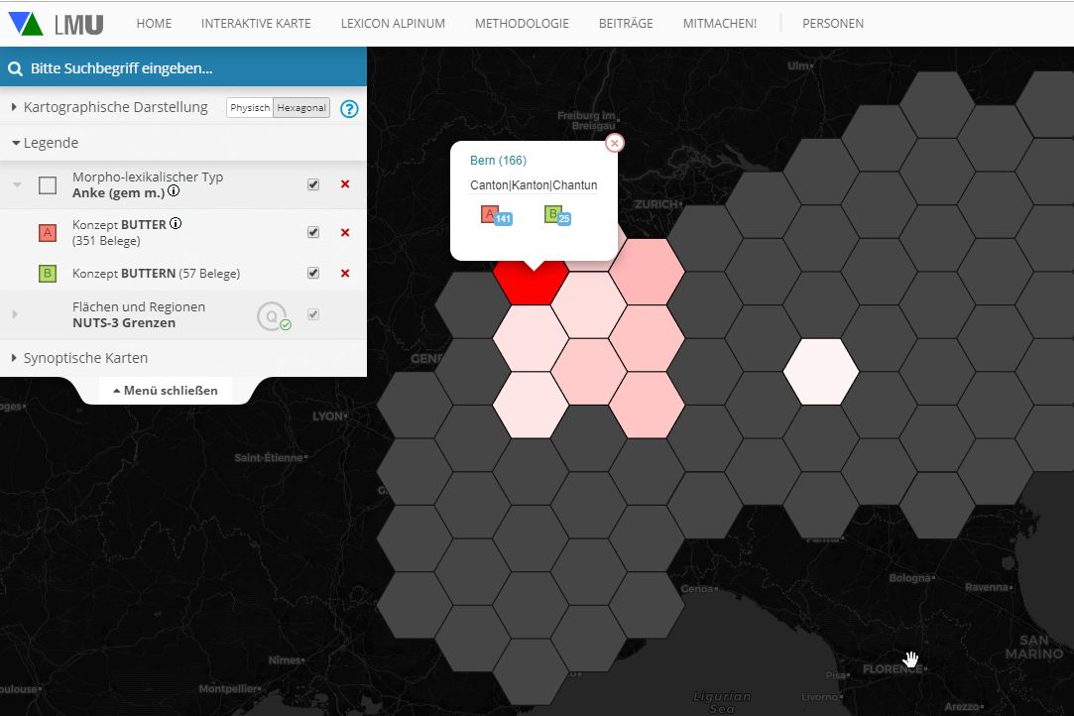The image size is (1074, 716).
Task: Delete Morpho-lexikalischer Typ with red X
Action: pos(345,184)
